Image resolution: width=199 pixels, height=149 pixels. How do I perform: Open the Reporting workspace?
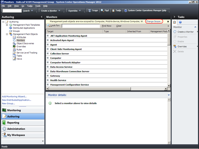[x=23, y=123]
